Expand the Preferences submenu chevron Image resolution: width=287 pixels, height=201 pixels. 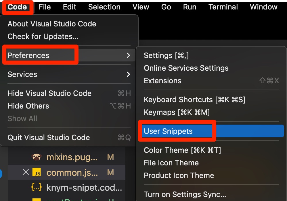[128, 55]
